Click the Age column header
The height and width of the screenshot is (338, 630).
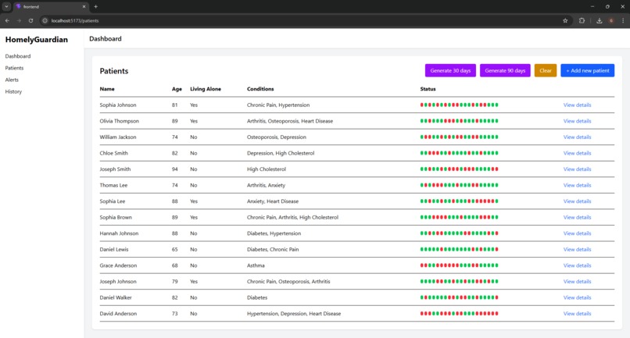click(x=177, y=89)
